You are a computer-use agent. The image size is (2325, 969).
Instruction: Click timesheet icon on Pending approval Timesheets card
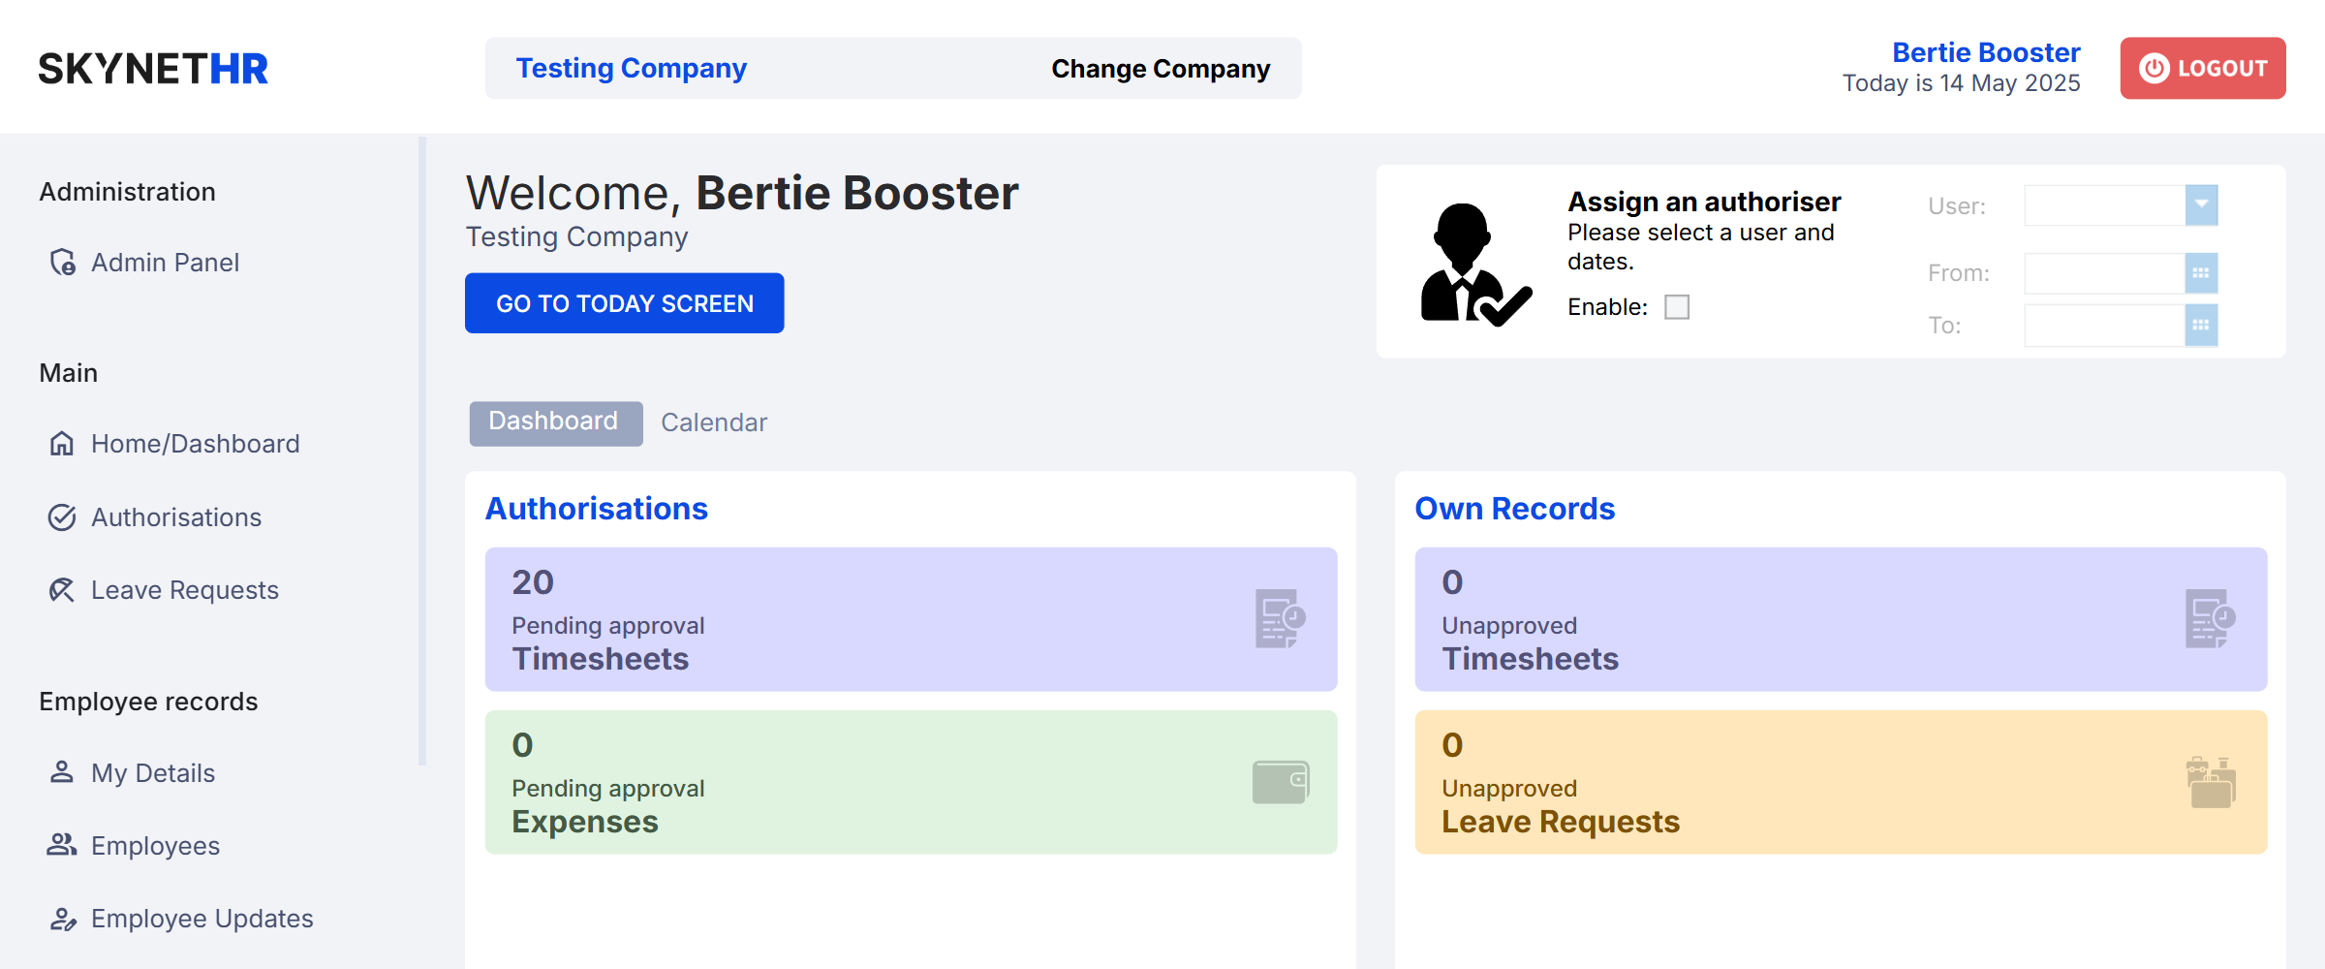coord(1281,618)
